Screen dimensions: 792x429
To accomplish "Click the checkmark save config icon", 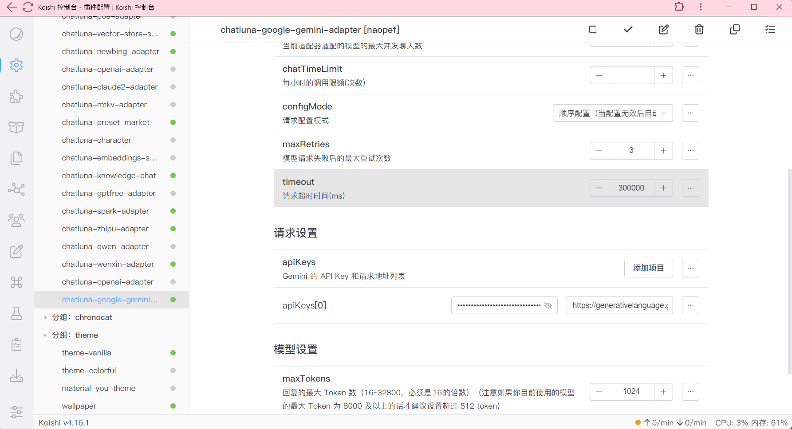I will click(628, 30).
